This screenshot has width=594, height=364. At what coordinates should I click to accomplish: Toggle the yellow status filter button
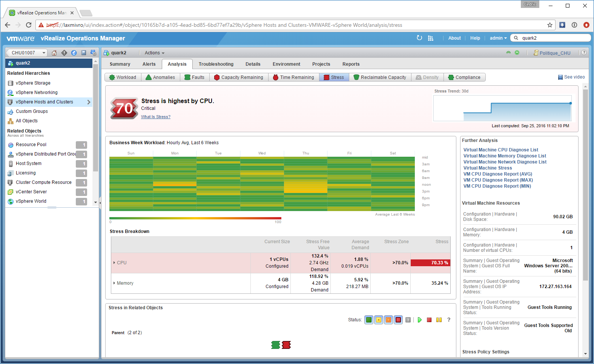pyautogui.click(x=379, y=320)
